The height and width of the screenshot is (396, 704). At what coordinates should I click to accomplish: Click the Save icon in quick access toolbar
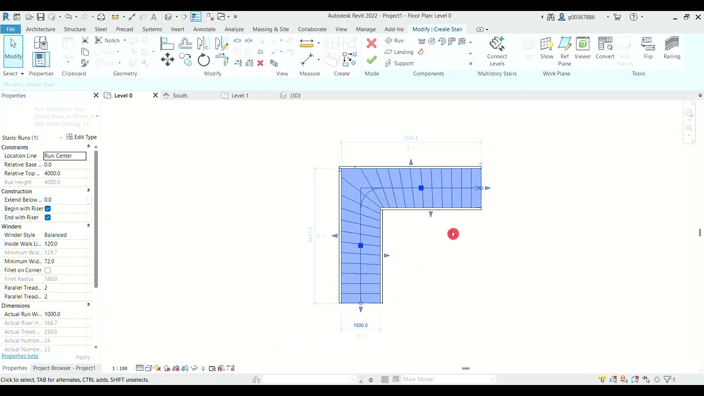tap(40, 17)
